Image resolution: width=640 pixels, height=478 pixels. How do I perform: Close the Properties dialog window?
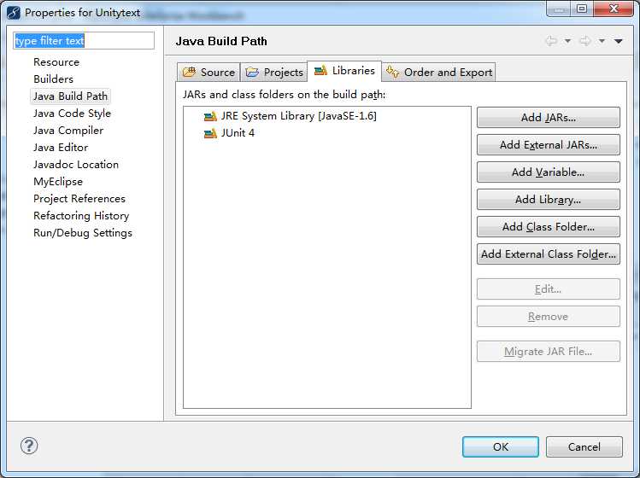click(614, 9)
